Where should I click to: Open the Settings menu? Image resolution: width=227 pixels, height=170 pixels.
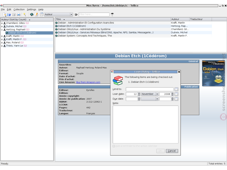point(31,10)
